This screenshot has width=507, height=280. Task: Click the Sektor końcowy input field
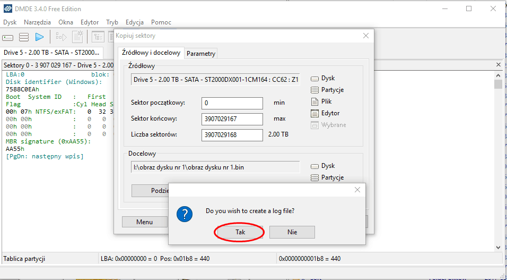(232, 119)
